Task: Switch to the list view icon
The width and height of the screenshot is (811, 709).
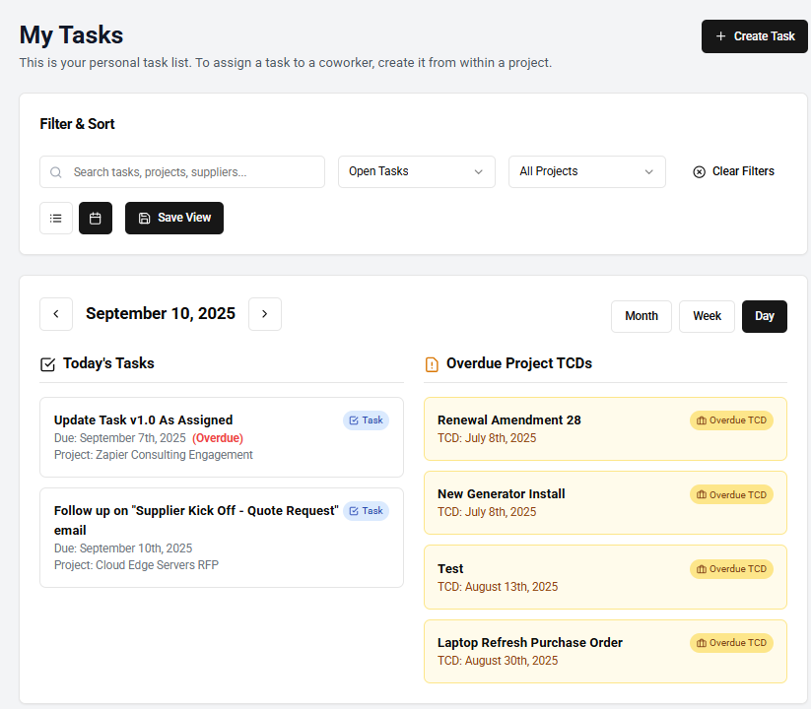Action: (x=56, y=218)
